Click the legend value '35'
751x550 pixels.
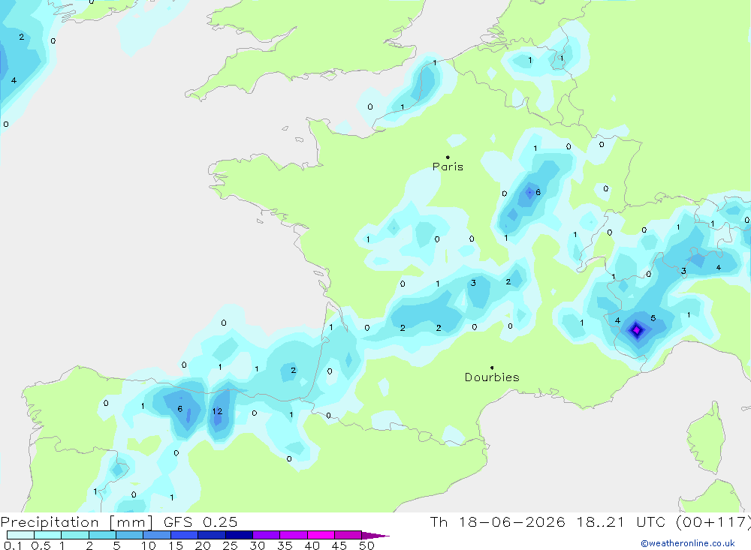[285, 545]
